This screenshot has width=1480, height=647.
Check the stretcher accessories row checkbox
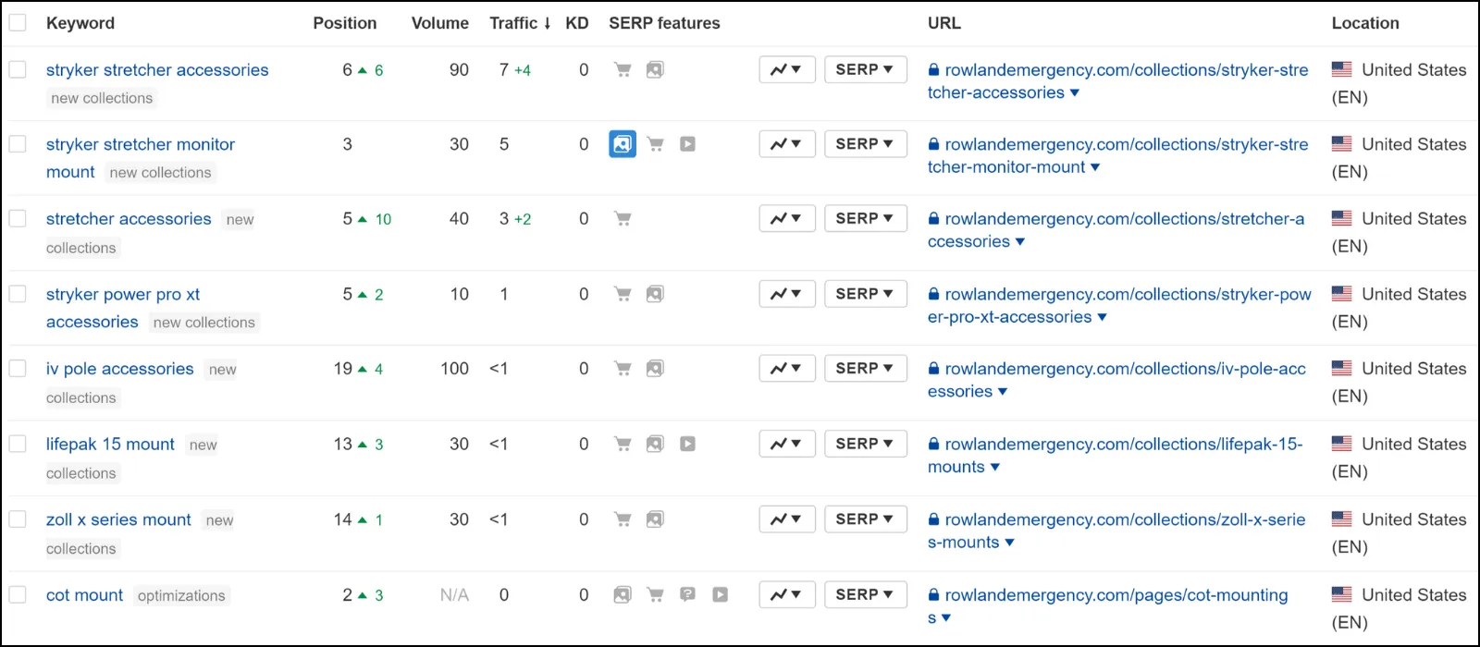pos(18,219)
